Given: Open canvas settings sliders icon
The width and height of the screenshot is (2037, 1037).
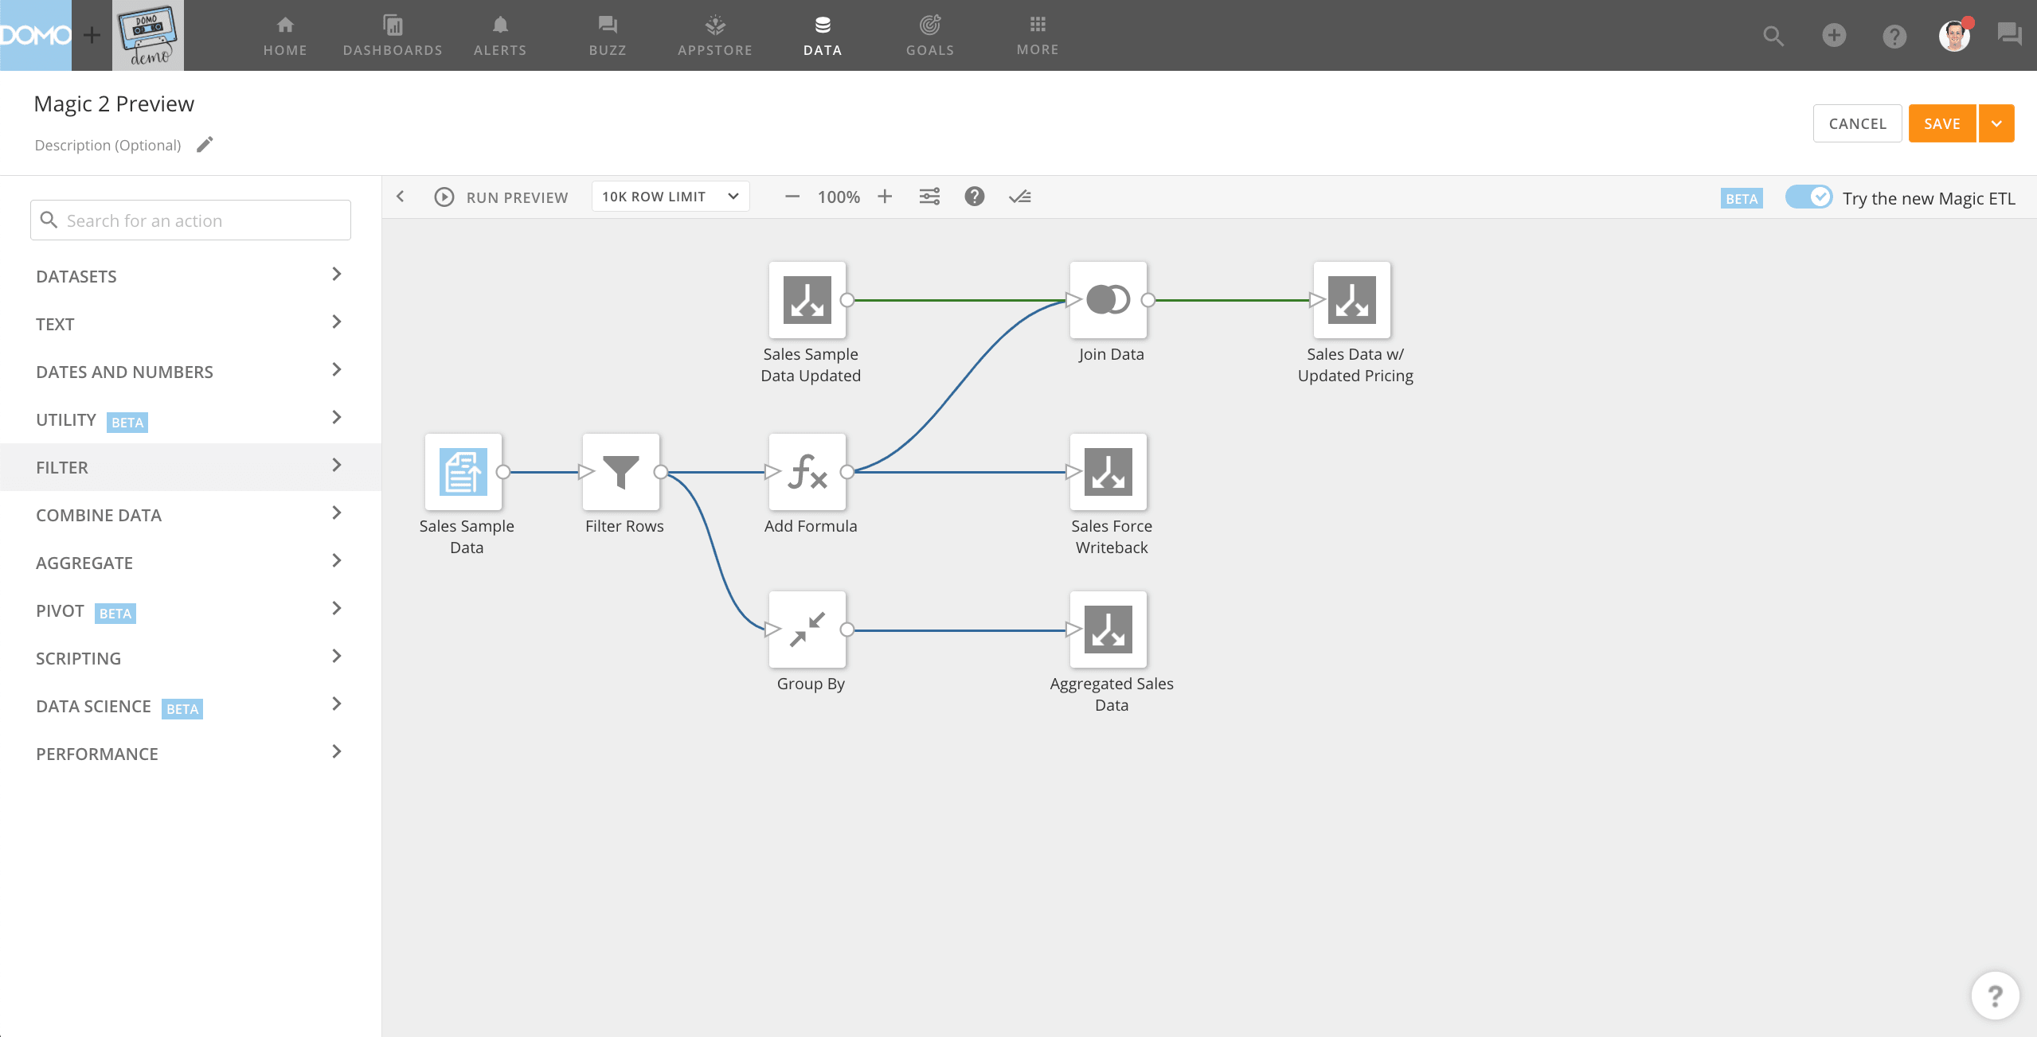Looking at the screenshot, I should (x=929, y=197).
